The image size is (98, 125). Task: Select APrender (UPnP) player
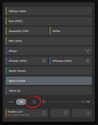[x=27, y=61]
